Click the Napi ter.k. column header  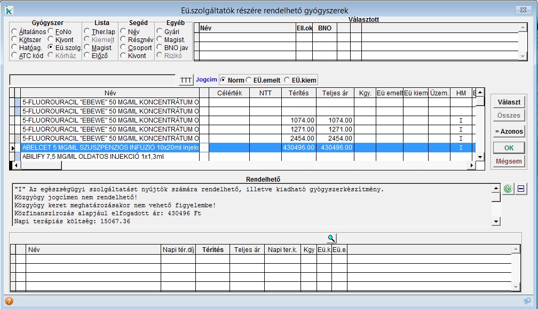coord(282,250)
